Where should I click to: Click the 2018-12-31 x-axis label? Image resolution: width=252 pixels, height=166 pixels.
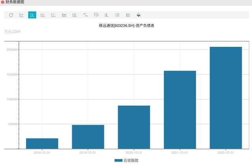pos(42,153)
